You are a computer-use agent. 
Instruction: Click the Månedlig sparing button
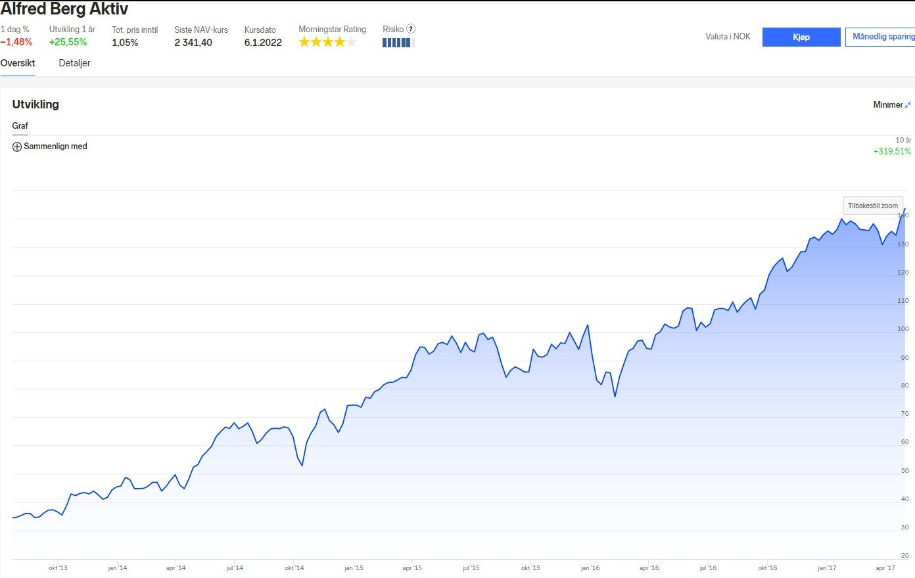click(x=881, y=37)
